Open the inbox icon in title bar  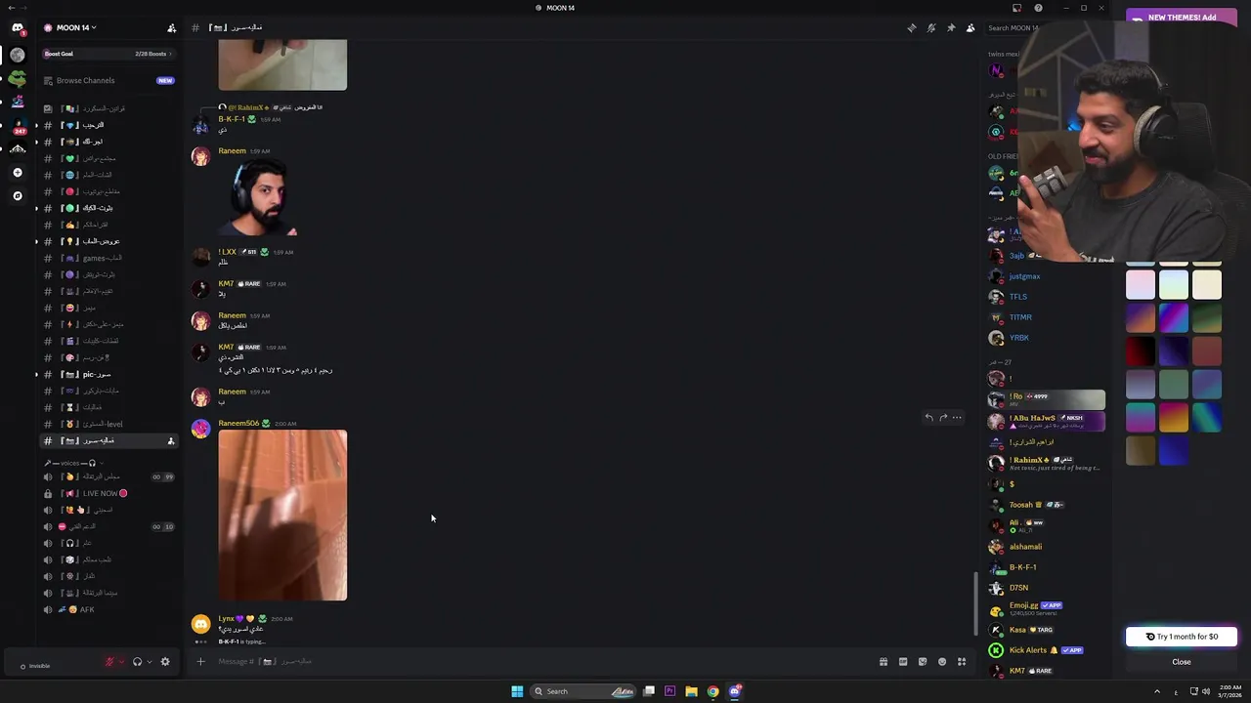(1016, 8)
